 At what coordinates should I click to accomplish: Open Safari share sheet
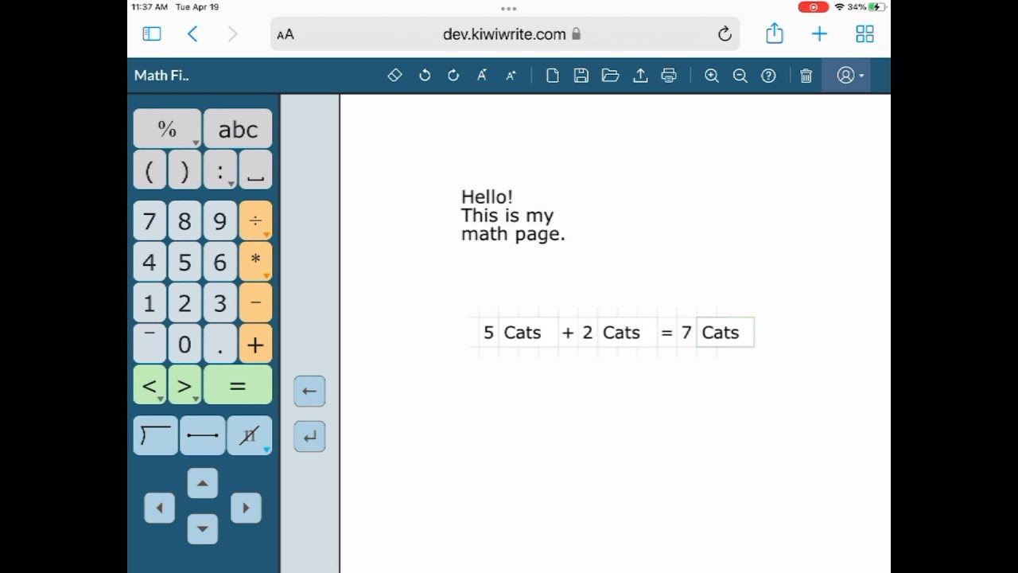pos(775,33)
